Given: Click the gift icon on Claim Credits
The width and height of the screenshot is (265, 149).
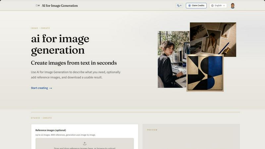Looking at the screenshot, I should [x=189, y=6].
